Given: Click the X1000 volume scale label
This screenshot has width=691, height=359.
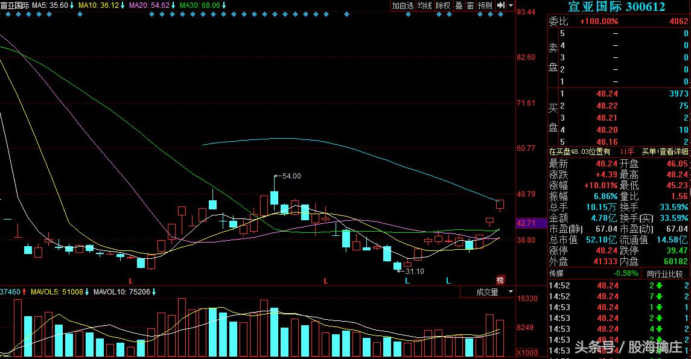Looking at the screenshot, I should [x=527, y=353].
